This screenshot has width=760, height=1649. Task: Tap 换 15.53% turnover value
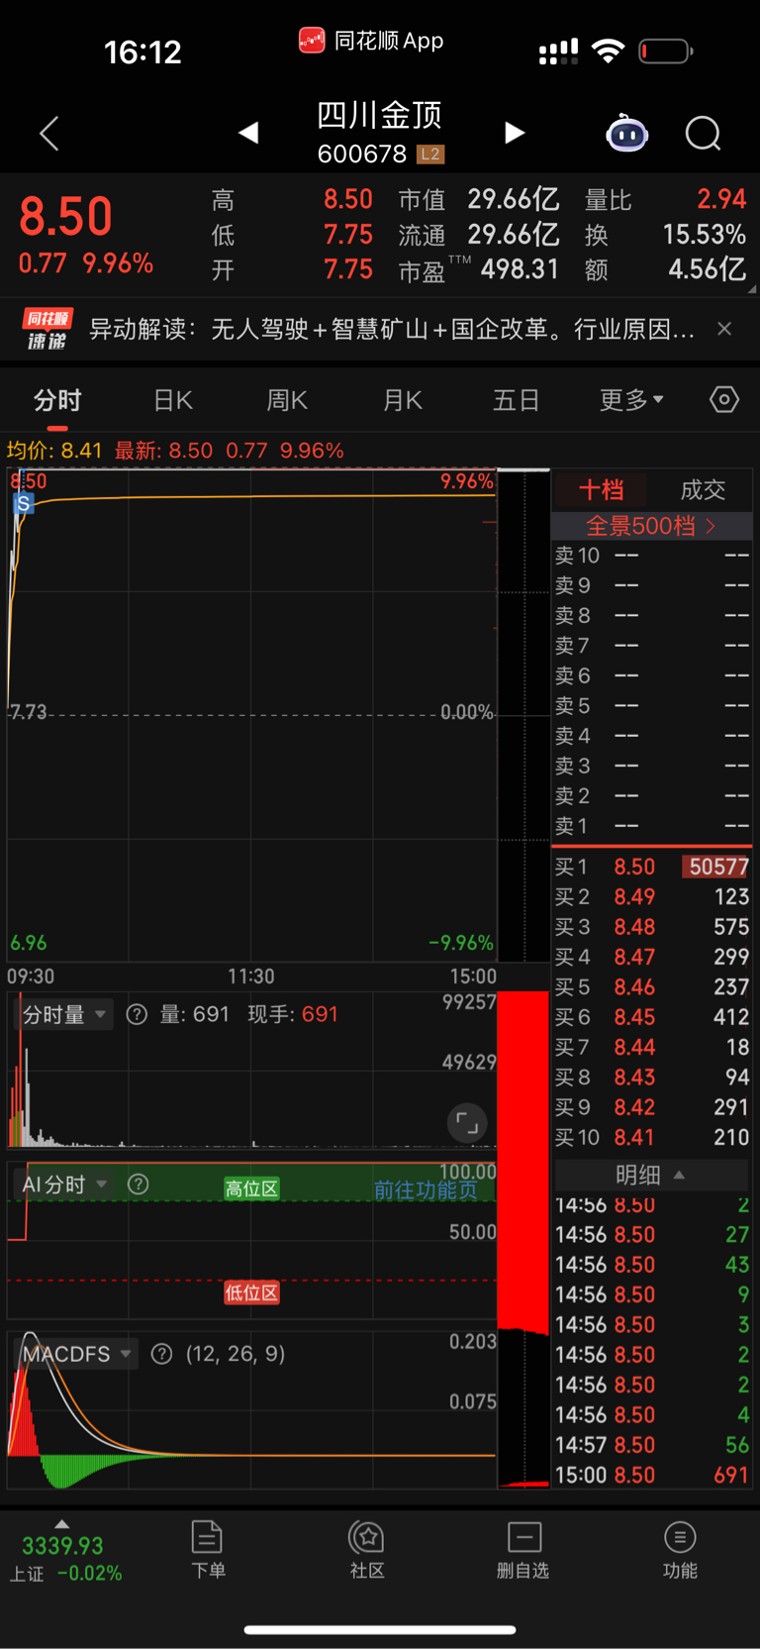[704, 235]
